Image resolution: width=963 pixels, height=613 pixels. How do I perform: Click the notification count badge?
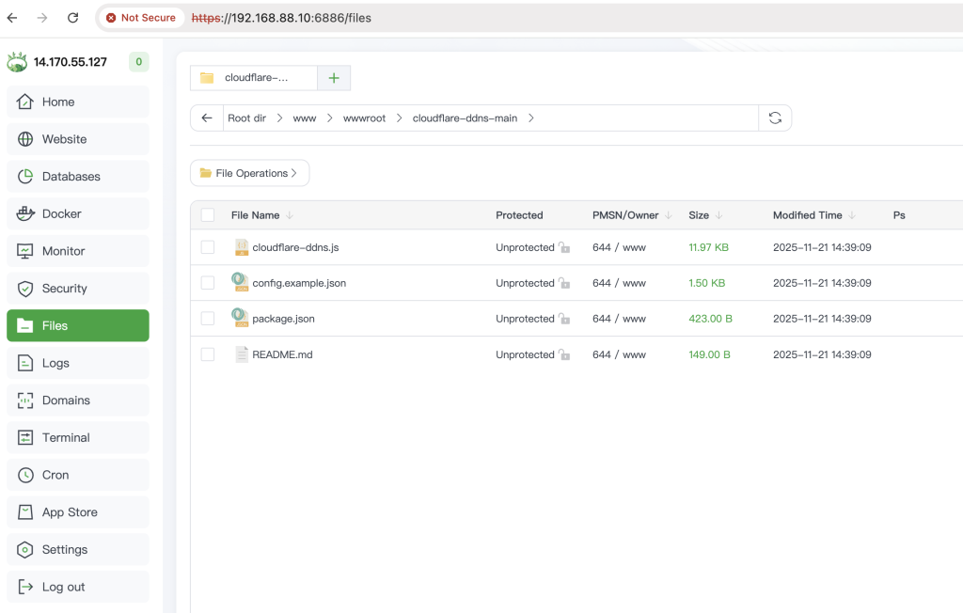(138, 63)
